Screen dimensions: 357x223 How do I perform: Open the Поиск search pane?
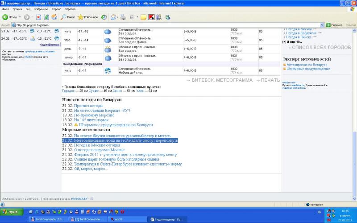tap(68, 17)
